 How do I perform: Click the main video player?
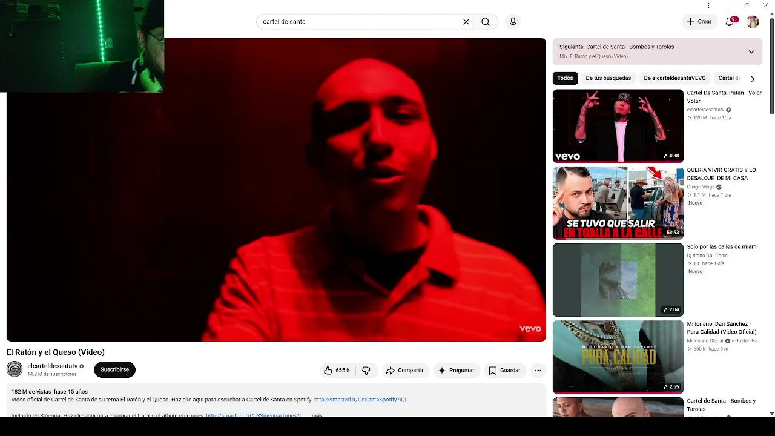tap(276, 190)
